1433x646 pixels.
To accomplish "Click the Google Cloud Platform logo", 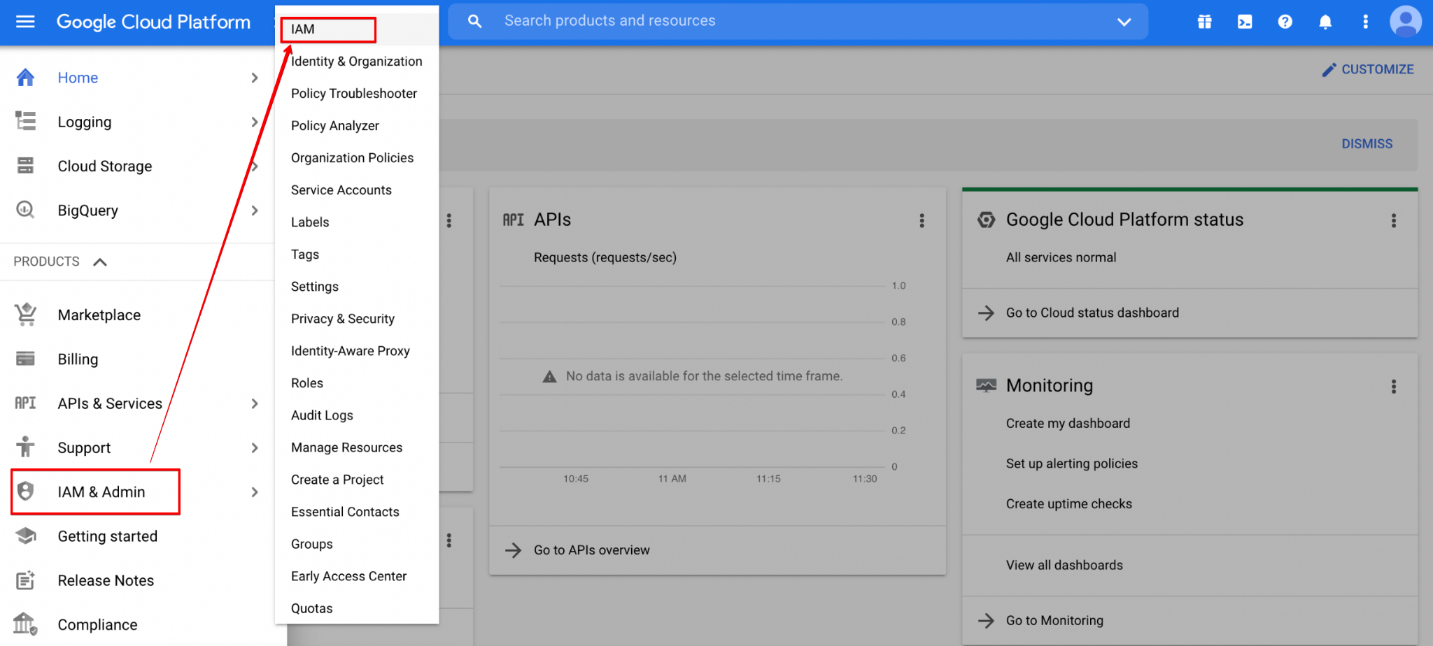I will [x=153, y=22].
